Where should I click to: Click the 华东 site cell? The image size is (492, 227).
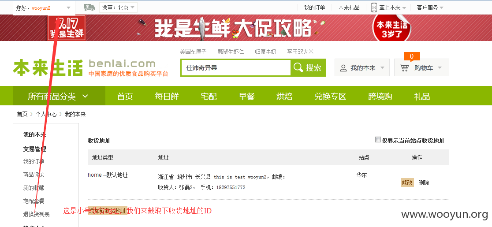pos(362,175)
